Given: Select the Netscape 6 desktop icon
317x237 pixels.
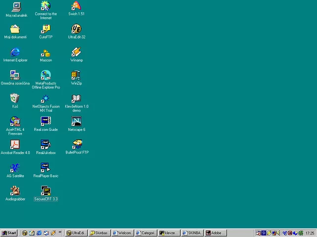Looking at the screenshot, I should pyautogui.click(x=76, y=121).
